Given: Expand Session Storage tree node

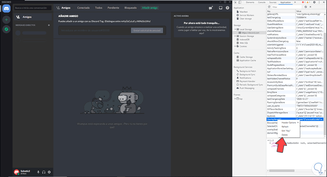Looking at the screenshot, I should (x=235, y=36).
